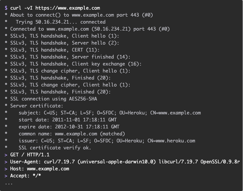
Task: Click the "GET / HTTP/1.1" request line
Action: click(x=30, y=155)
